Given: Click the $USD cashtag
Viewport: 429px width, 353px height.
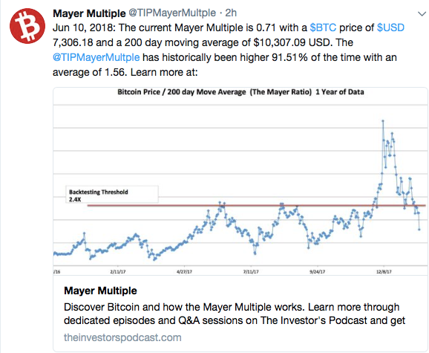Looking at the screenshot, I should [390, 27].
